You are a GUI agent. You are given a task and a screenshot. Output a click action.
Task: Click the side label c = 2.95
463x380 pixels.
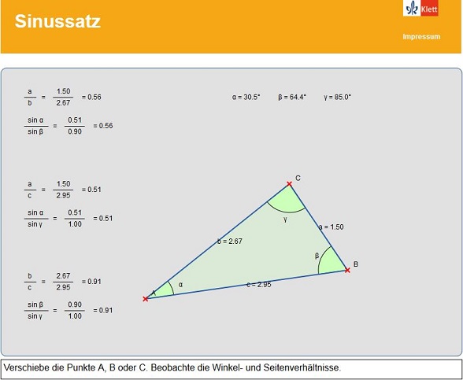[x=258, y=285]
